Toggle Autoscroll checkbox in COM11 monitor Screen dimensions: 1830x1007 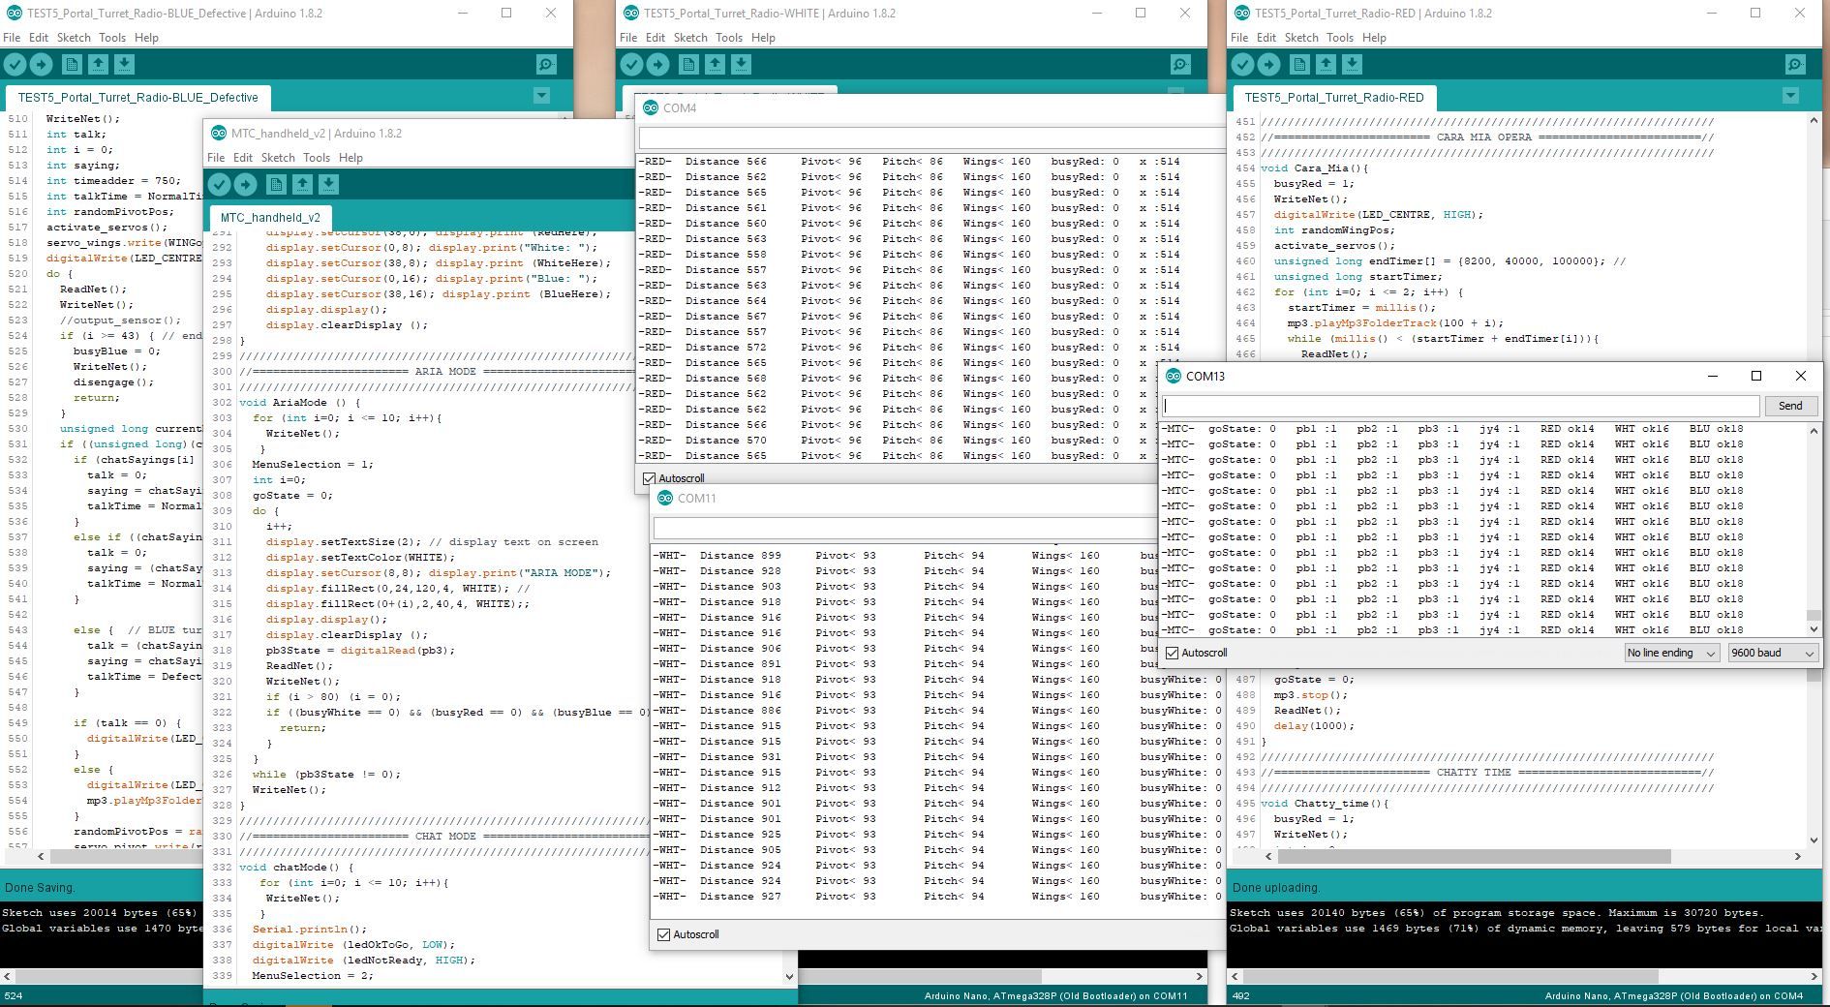[x=664, y=935]
